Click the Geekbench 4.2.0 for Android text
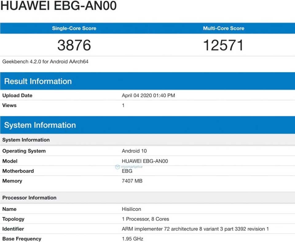The width and height of the screenshot is (295, 242). coord(45,62)
